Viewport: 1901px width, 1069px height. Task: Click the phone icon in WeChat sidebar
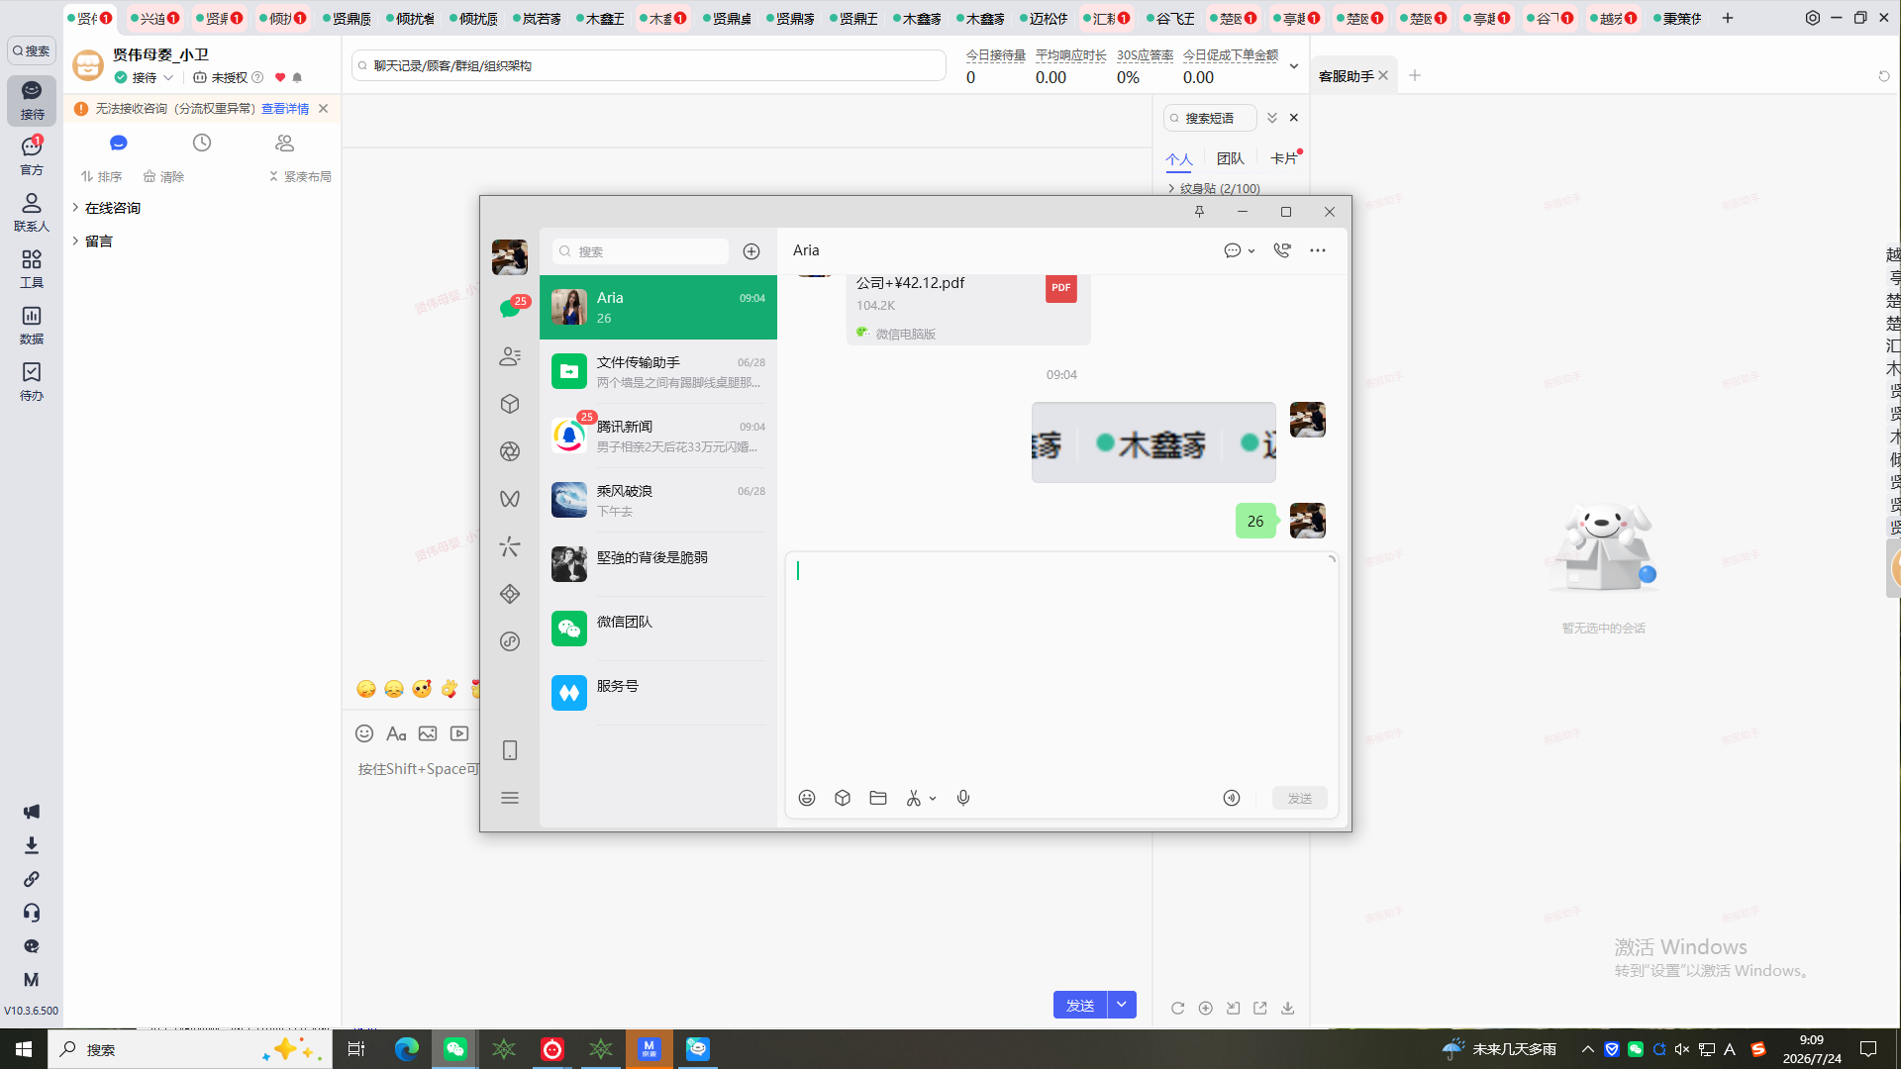point(510,750)
